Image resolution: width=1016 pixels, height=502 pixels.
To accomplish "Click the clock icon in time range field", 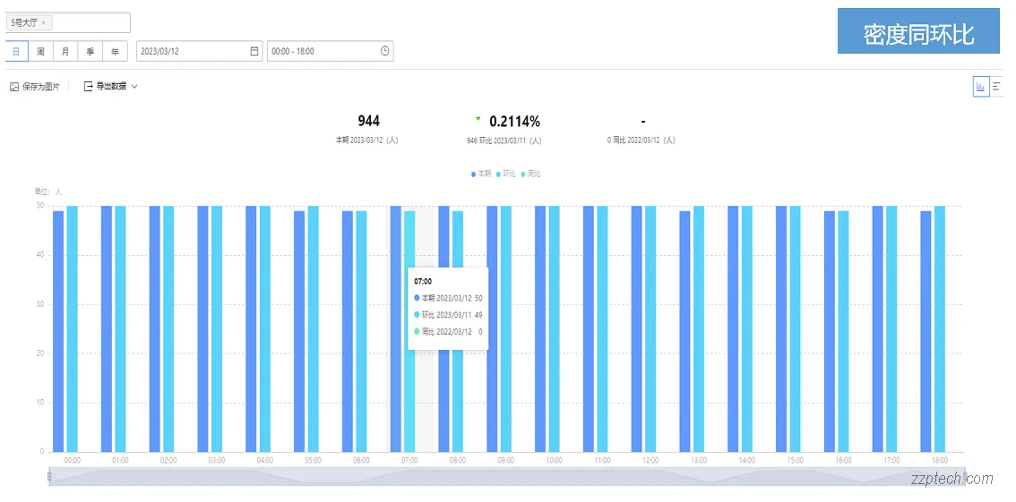I will pyautogui.click(x=384, y=51).
